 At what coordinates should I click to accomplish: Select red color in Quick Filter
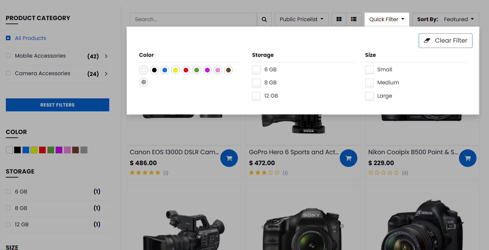[x=186, y=70]
